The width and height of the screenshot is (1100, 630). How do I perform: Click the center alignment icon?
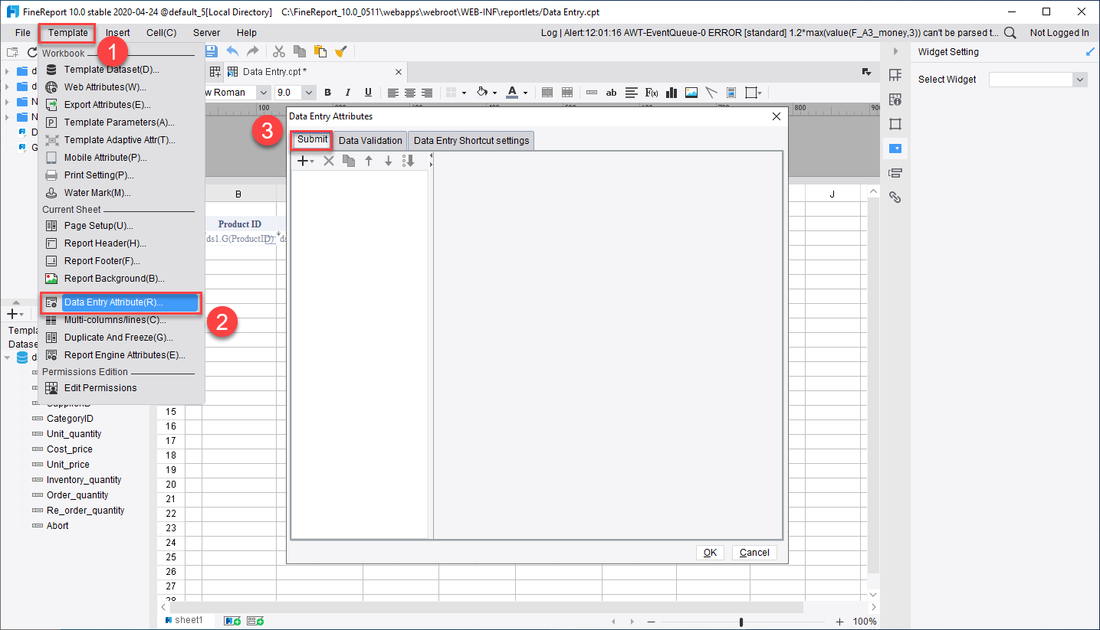[x=409, y=92]
